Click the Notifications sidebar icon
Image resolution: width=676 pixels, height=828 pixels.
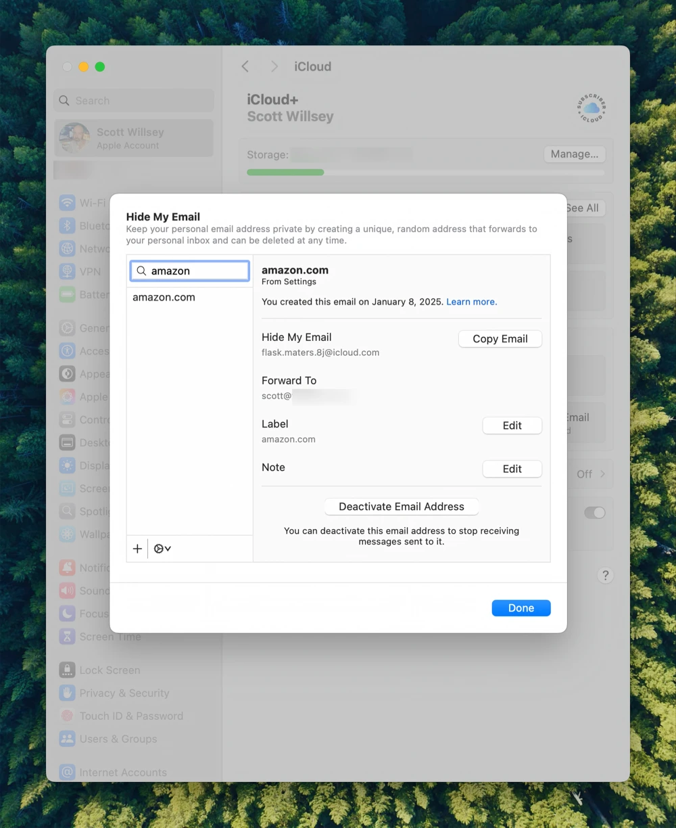click(x=67, y=568)
